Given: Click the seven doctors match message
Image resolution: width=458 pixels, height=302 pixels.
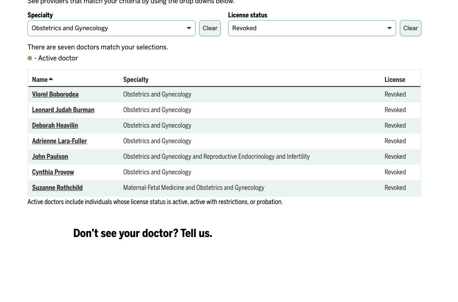Looking at the screenshot, I should (98, 47).
